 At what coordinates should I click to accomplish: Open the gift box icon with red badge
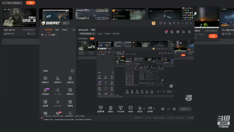click(x=166, y=32)
